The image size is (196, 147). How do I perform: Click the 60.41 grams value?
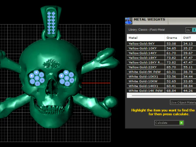click(x=171, y=86)
